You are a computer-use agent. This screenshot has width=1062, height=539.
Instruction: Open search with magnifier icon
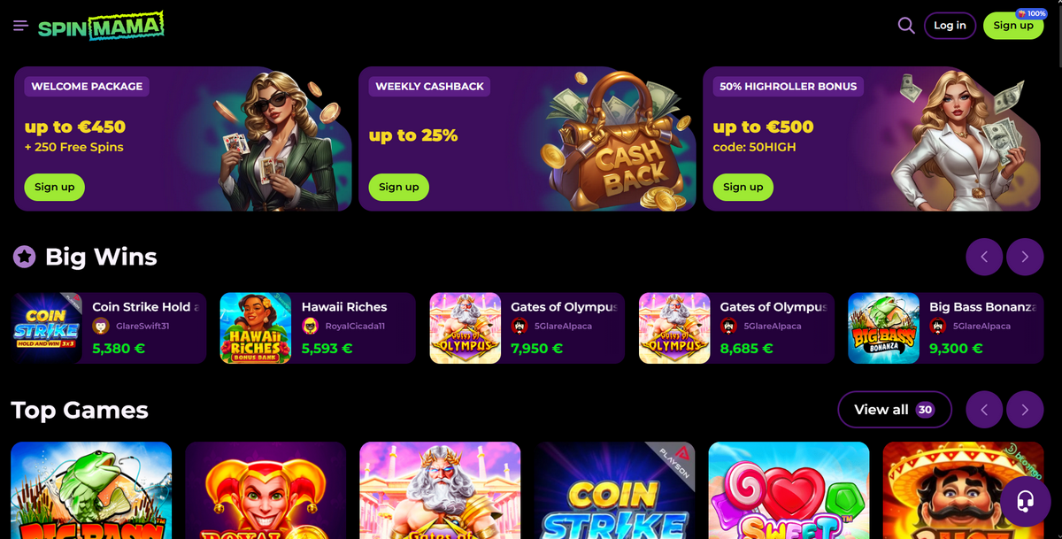coord(905,26)
